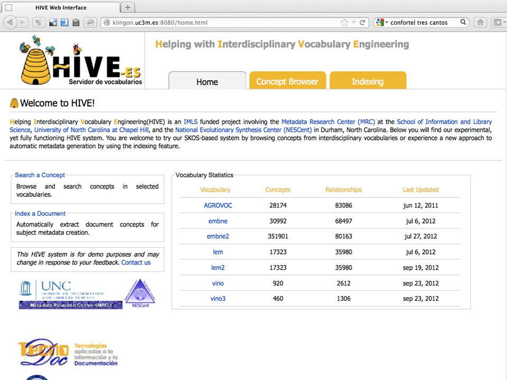Click the search magnifier icon
The height and width of the screenshot is (380, 507).
point(463,22)
